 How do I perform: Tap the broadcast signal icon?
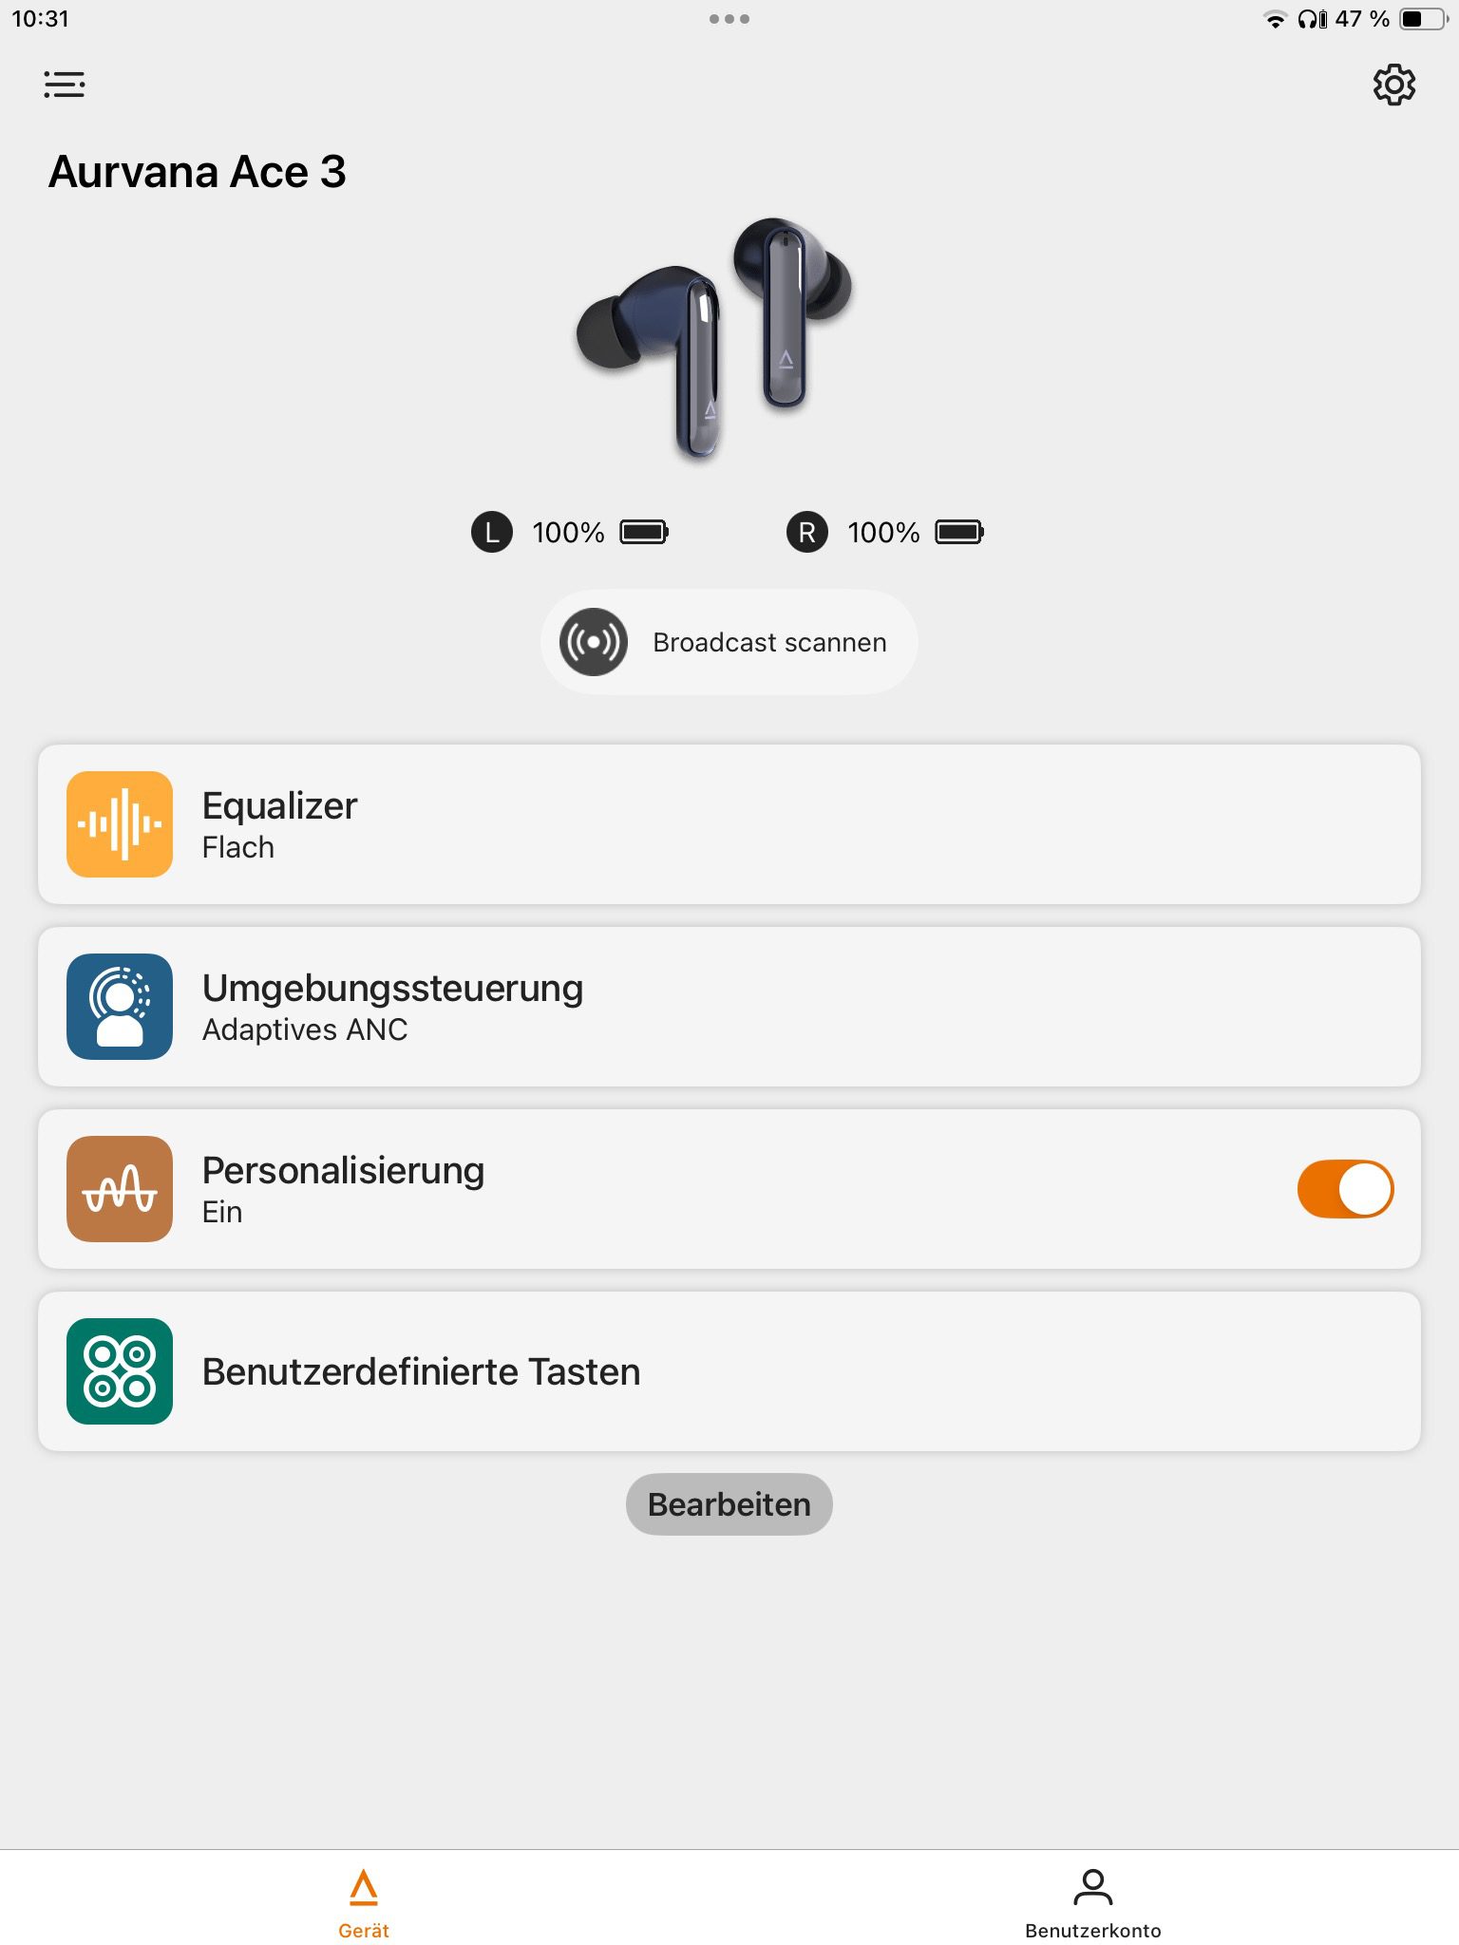[x=594, y=642]
